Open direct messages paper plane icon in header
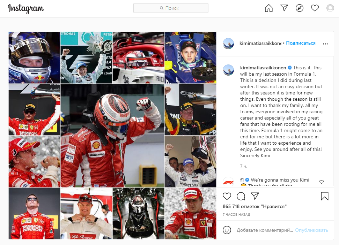Image resolution: width=339 pixels, height=245 pixels. coord(284,8)
